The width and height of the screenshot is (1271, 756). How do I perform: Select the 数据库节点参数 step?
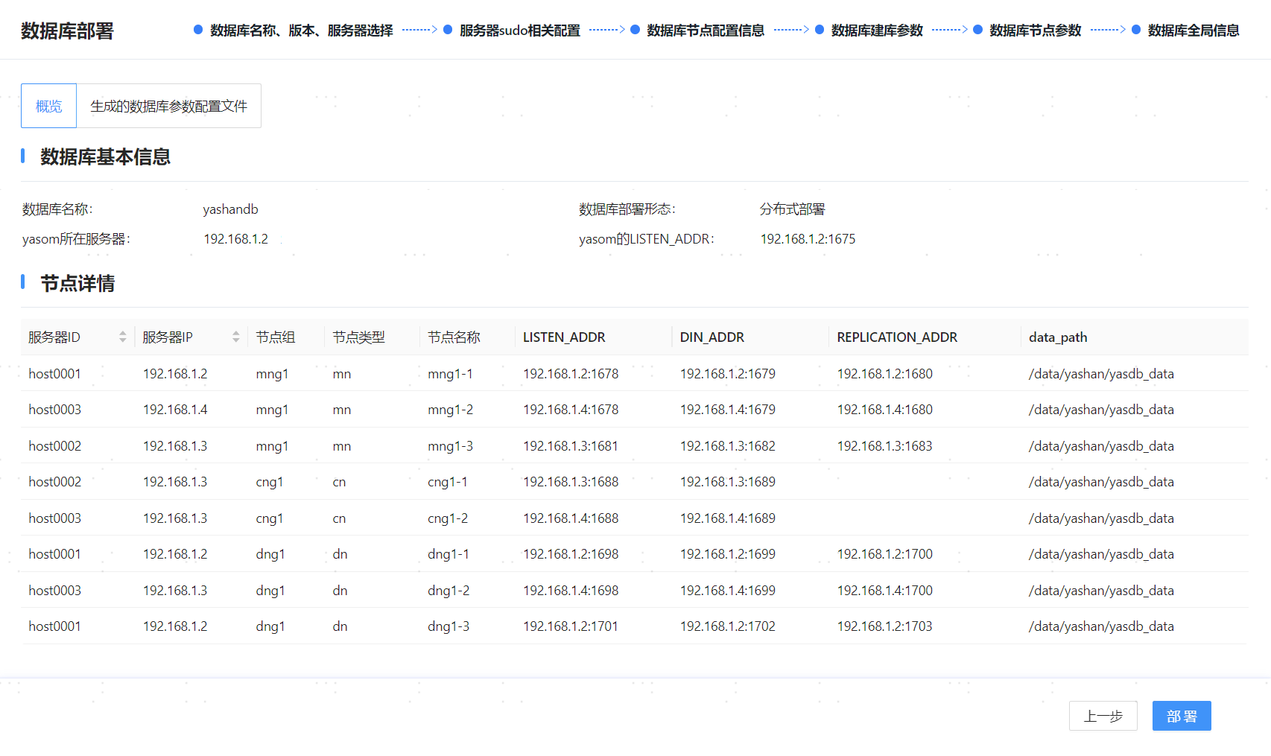tap(1035, 31)
